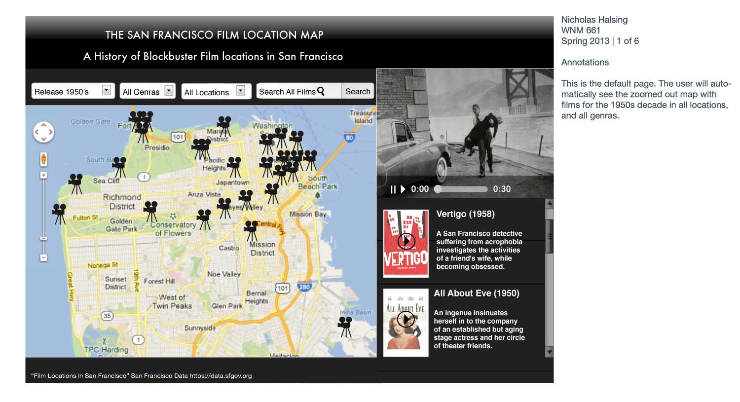
Task: Click the magnifying glass search icon
Action: [321, 91]
